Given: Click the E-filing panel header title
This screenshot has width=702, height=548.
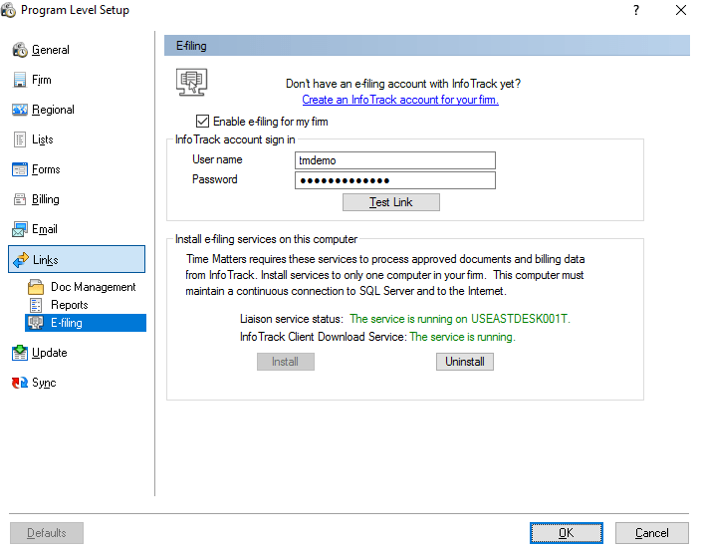Looking at the screenshot, I should tap(191, 46).
